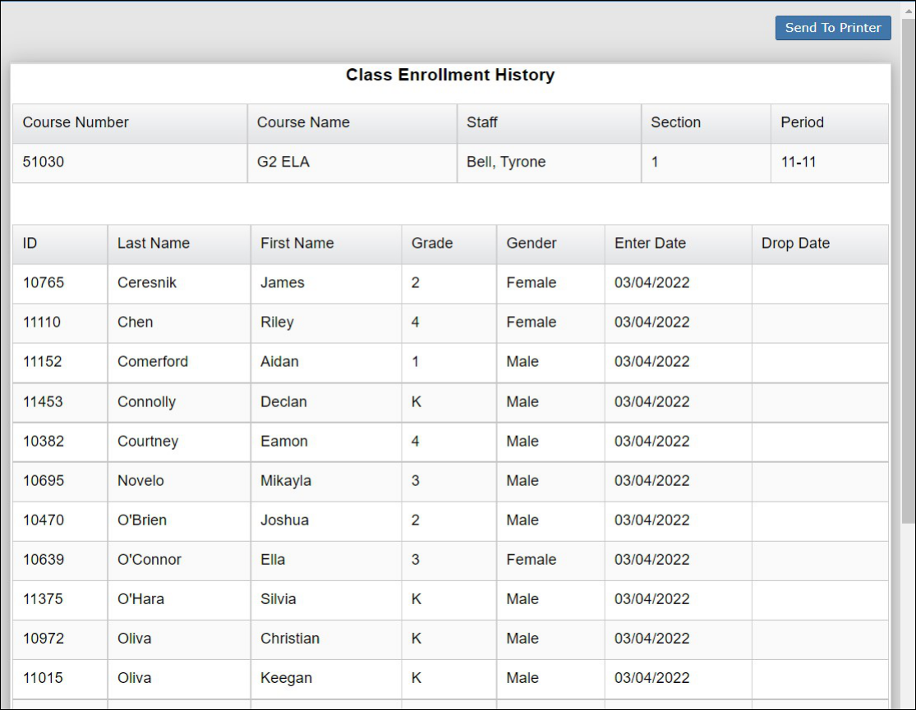Select the Class Enrollment History title

pos(450,75)
